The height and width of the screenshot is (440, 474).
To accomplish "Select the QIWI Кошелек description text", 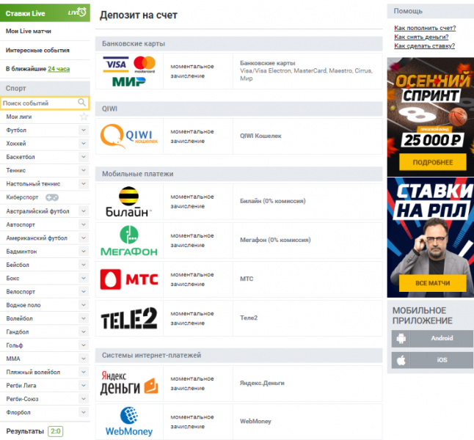I will coord(260,136).
